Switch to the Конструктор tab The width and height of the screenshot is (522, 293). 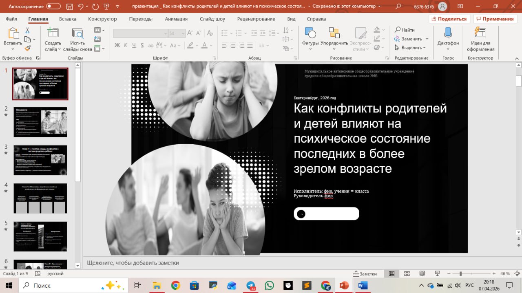click(x=102, y=19)
